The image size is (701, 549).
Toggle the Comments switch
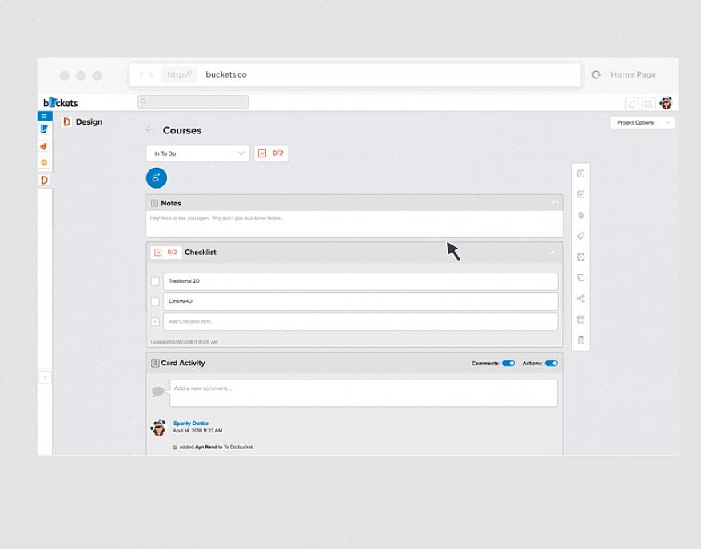pyautogui.click(x=508, y=363)
